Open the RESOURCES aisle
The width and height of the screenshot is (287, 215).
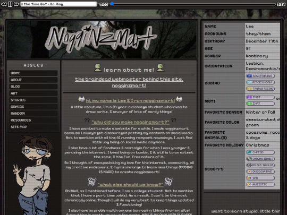(x=33, y=120)
